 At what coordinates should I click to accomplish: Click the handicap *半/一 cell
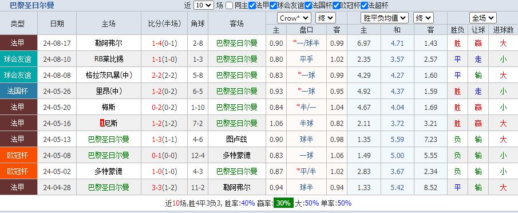pos(306,107)
